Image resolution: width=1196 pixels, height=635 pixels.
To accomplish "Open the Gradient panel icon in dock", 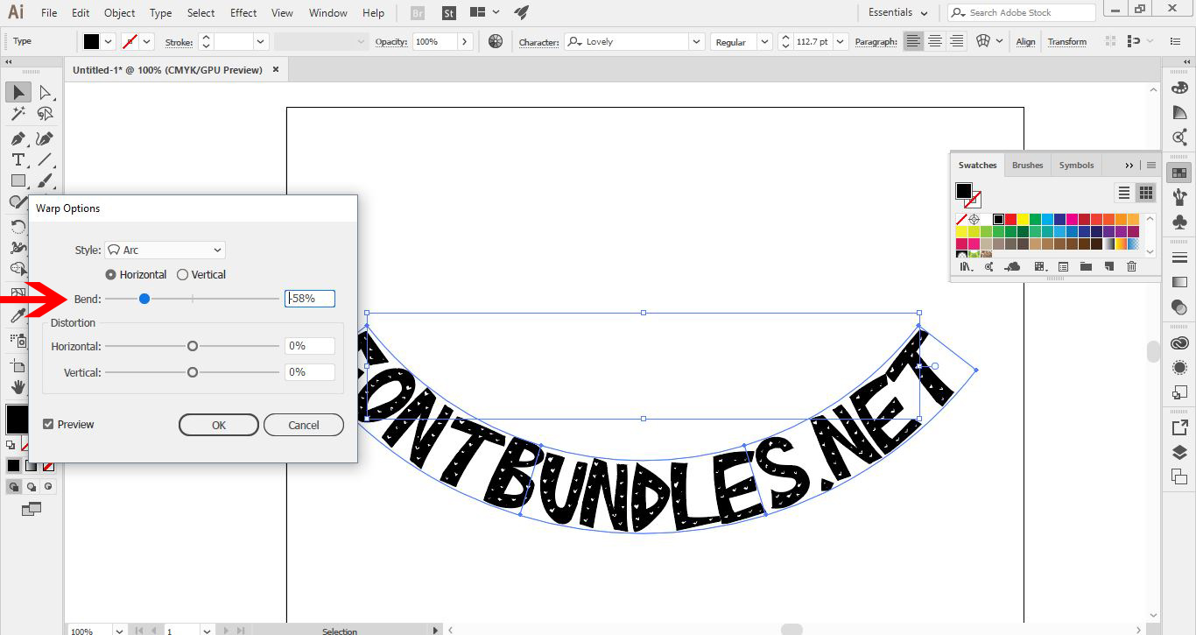I will point(1179,282).
